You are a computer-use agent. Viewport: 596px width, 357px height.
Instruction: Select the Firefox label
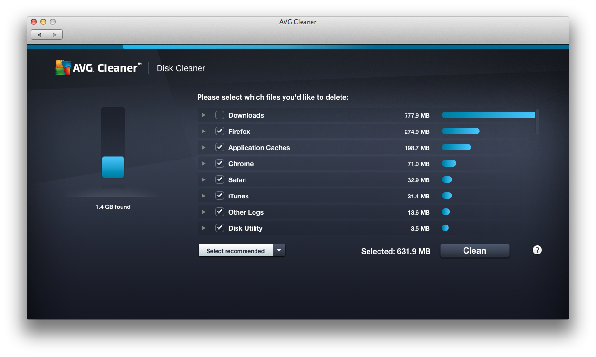point(239,132)
